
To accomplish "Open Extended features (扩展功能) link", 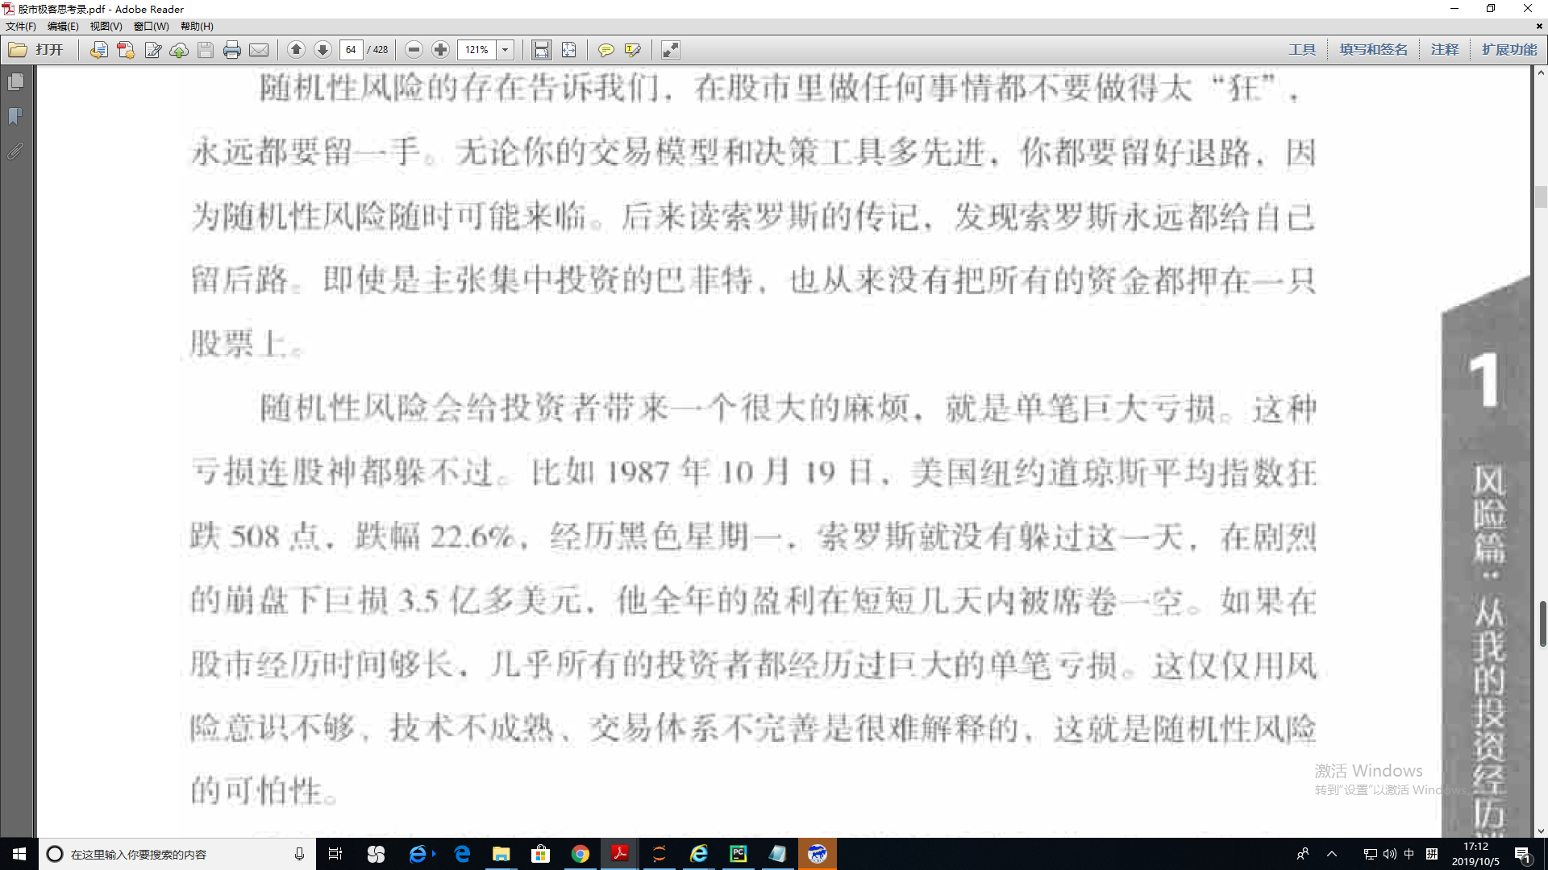I will 1508,50.
